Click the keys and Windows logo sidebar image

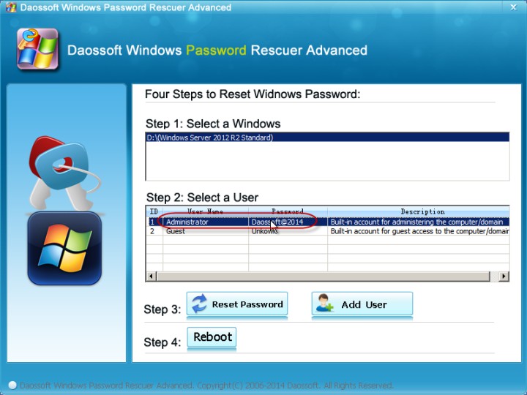click(64, 210)
